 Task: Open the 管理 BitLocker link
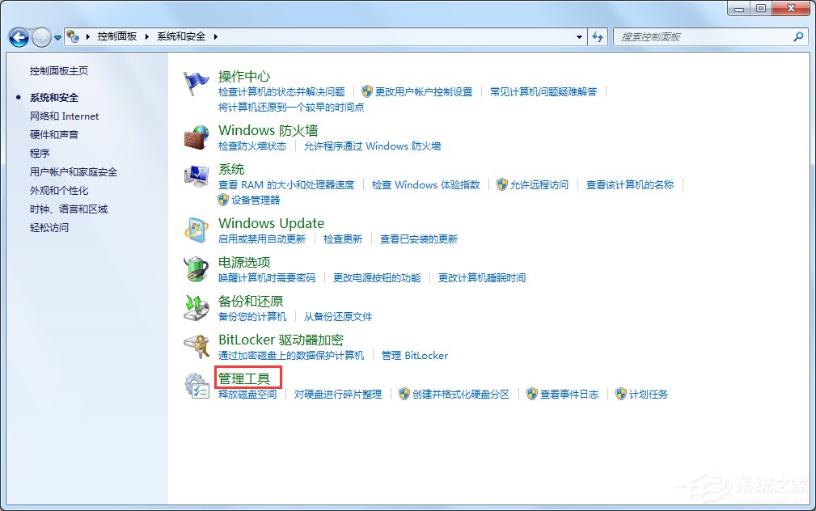click(415, 355)
